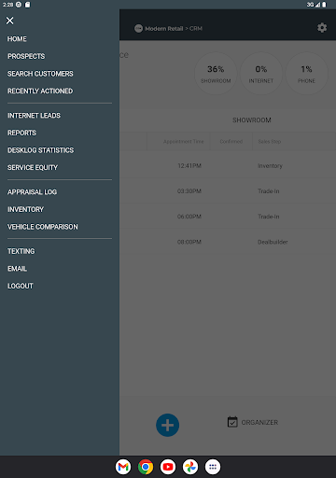Screen dimensions: 336x478
Task: Go to Home menu item
Action: coord(17,39)
